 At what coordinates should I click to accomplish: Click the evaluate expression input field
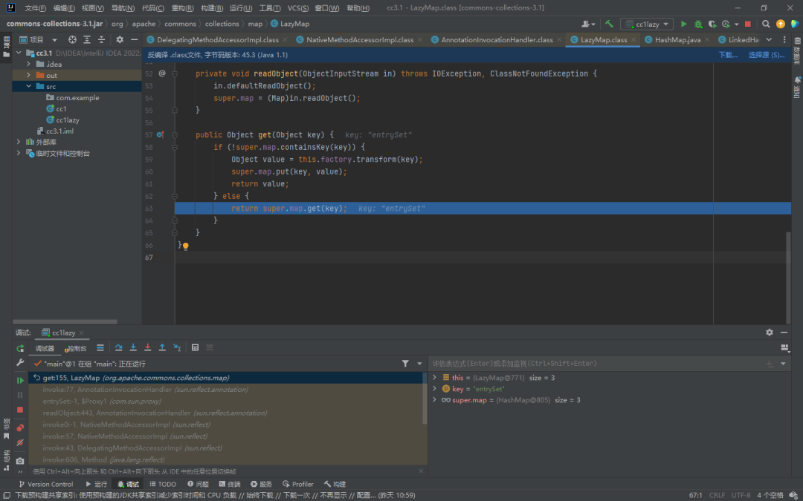(x=596, y=364)
